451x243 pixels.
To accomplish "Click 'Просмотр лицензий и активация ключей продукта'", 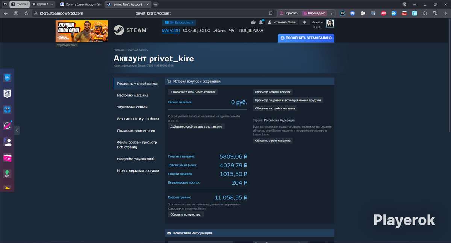I will pos(288,100).
